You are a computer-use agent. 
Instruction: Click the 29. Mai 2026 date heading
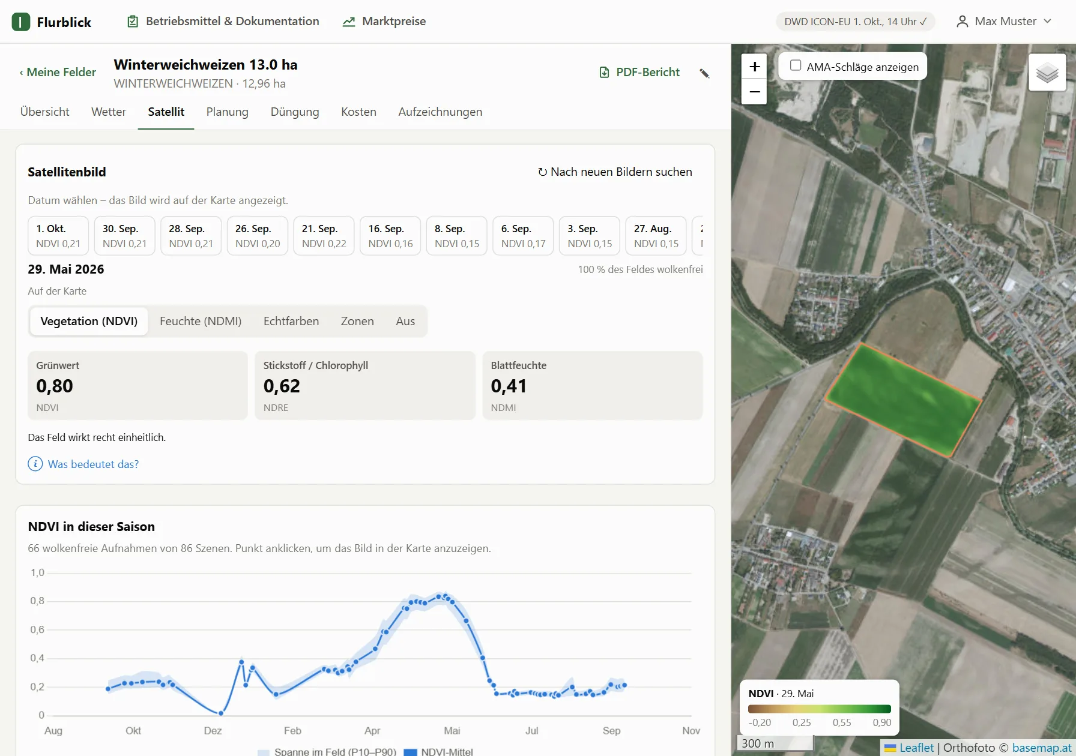66,269
